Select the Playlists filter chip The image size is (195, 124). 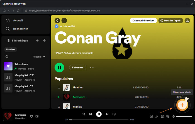coord(11,49)
